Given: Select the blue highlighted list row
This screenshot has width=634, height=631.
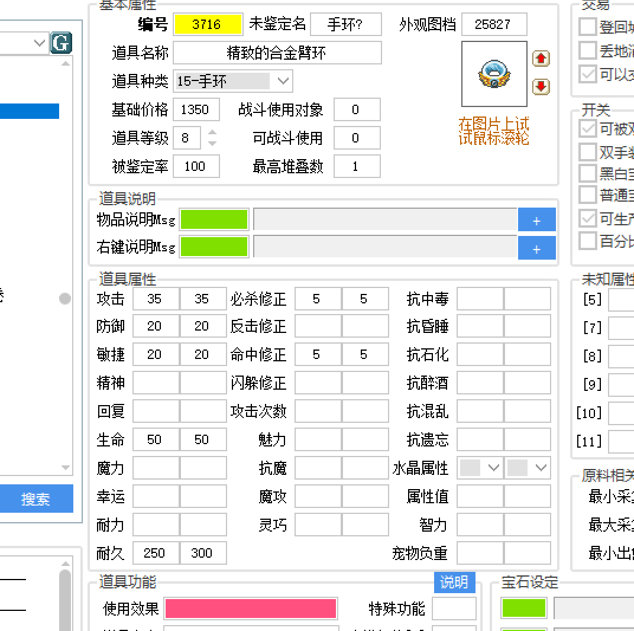Looking at the screenshot, I should [30, 111].
